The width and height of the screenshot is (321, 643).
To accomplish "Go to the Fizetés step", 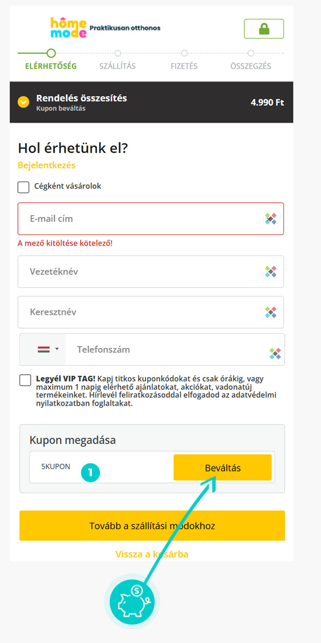I will point(184,66).
